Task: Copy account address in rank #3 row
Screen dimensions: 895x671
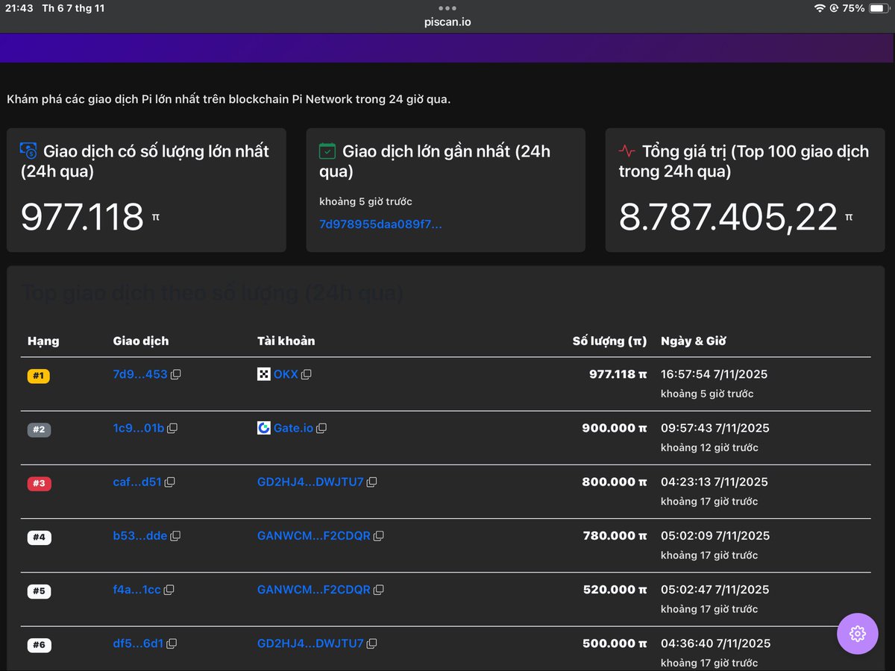Action: [x=372, y=482]
